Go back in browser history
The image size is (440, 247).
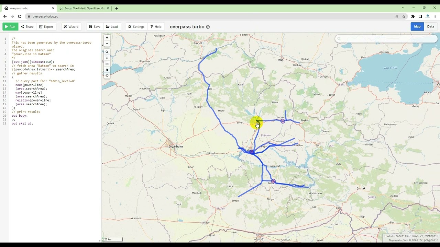pos(5,16)
